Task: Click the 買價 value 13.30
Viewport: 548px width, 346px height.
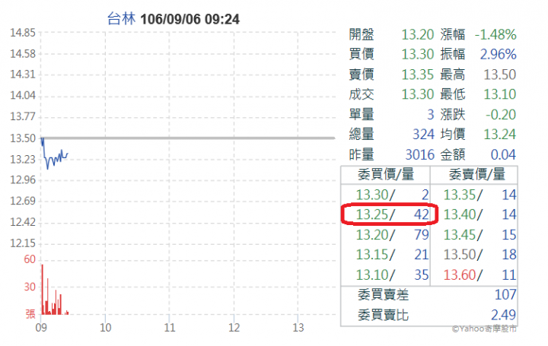Action: [417, 54]
